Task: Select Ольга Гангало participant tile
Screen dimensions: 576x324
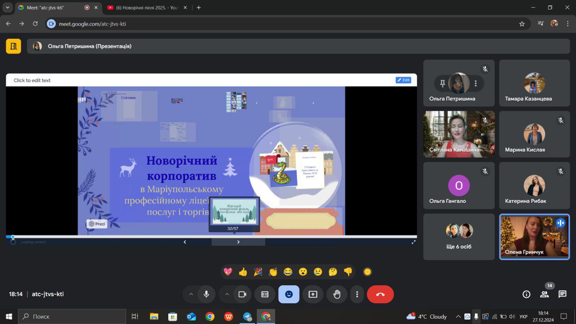Action: pos(459,185)
